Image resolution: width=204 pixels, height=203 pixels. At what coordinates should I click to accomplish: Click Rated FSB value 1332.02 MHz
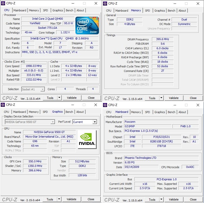point(34,80)
